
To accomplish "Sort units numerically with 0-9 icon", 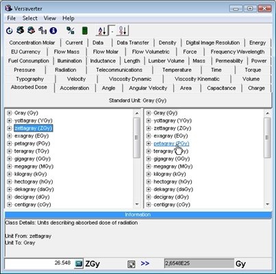I will 123,30.
